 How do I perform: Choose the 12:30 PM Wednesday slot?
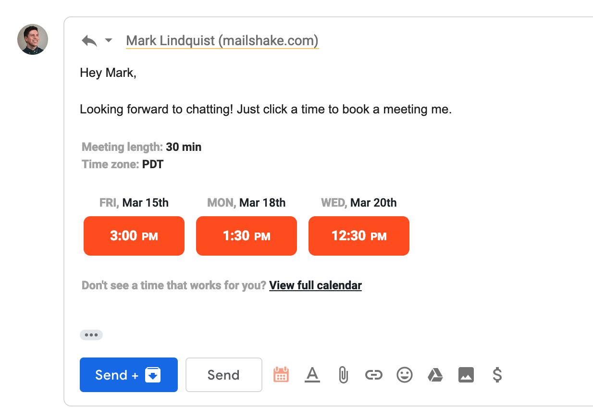point(359,236)
